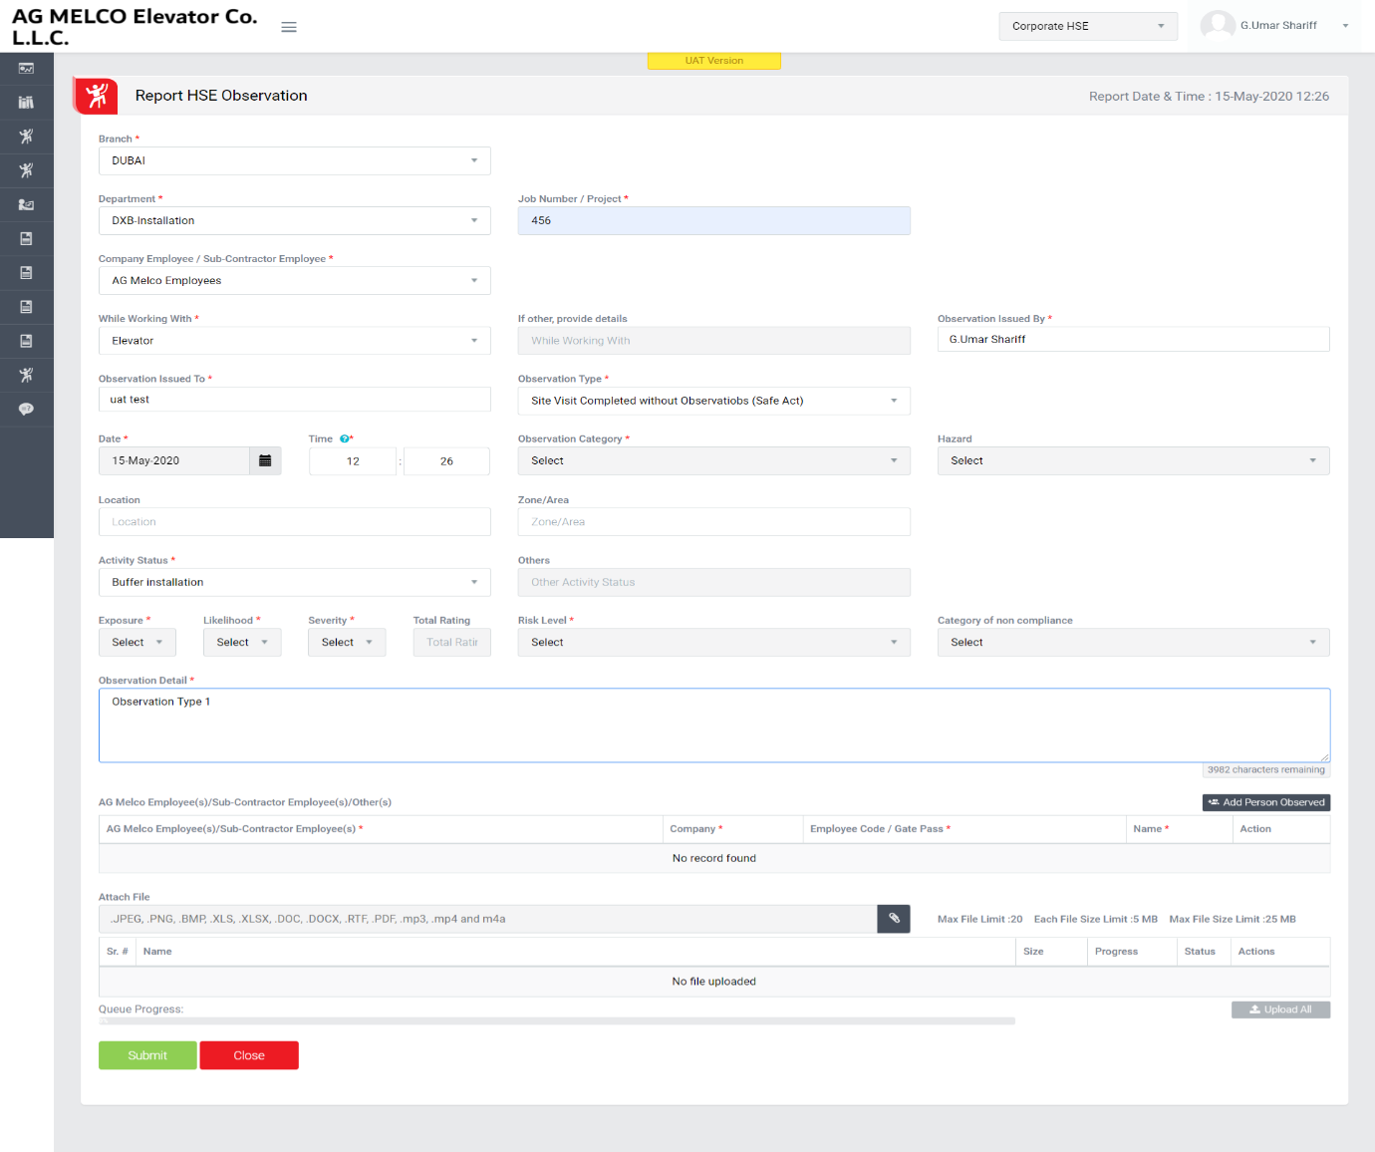The height and width of the screenshot is (1152, 1375).
Task: Click the Total Rating field
Action: [x=452, y=642]
